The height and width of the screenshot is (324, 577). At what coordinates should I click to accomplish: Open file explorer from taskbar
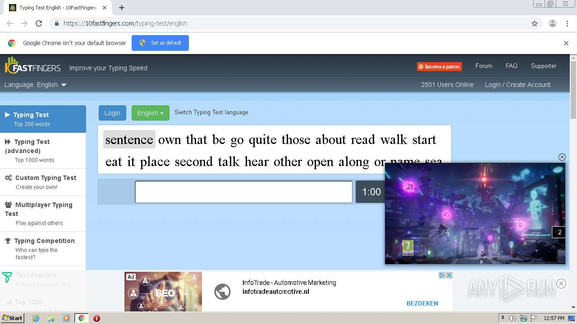[51, 318]
